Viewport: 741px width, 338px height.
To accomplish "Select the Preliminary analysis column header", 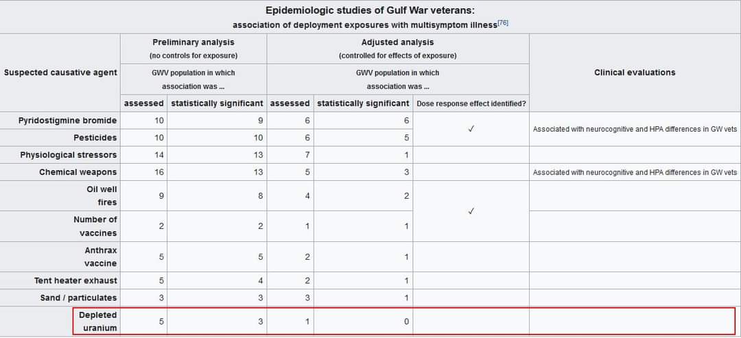I will coord(193,43).
